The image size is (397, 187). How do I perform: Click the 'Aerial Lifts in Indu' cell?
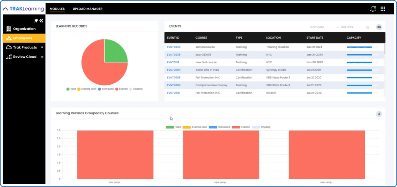click(x=208, y=70)
